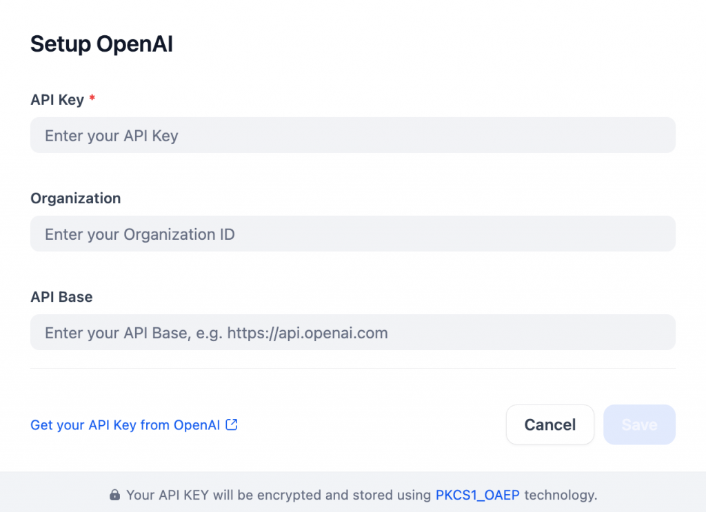706x512 pixels.
Task: Click the external link arrow after the link text
Action: tap(231, 425)
